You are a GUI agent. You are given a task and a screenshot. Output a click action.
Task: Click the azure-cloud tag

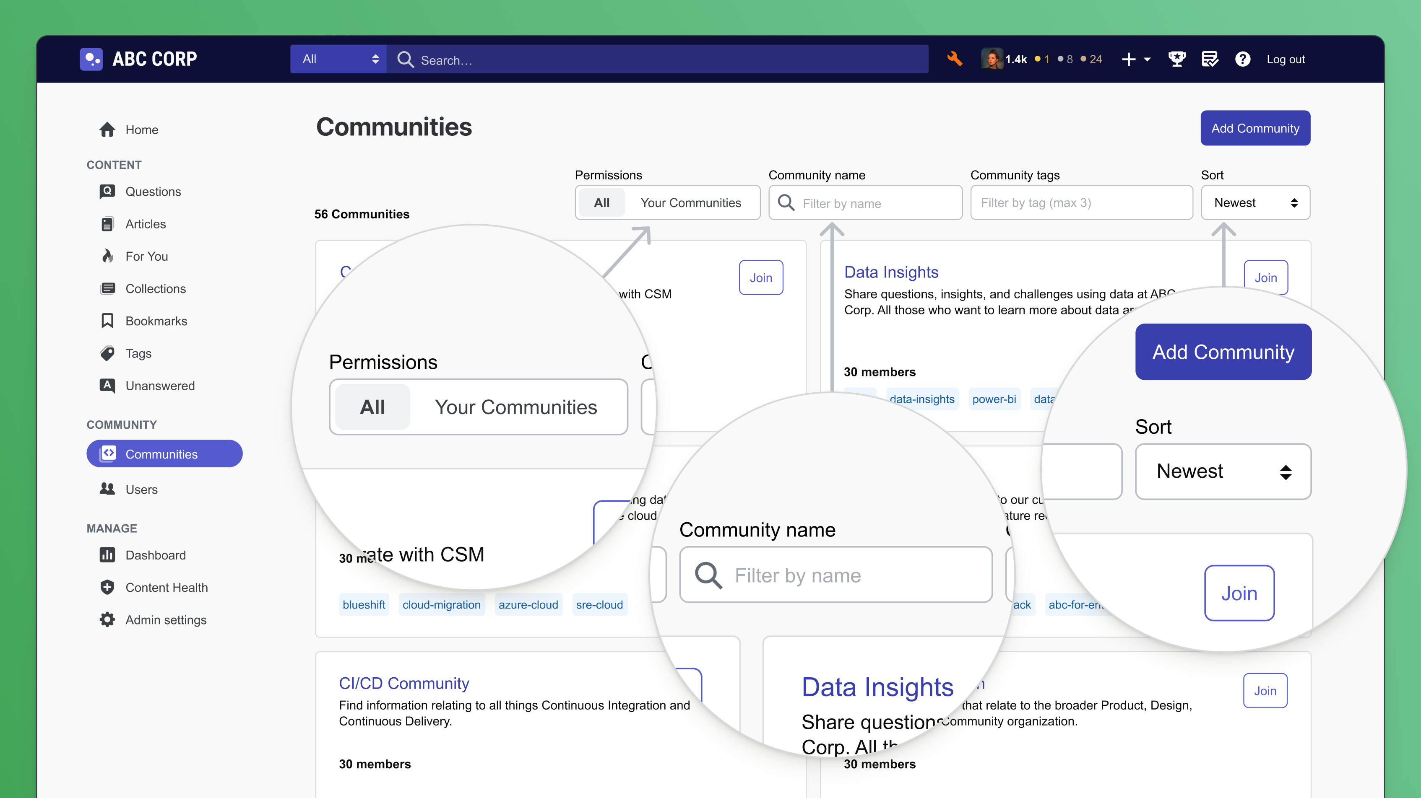point(528,604)
